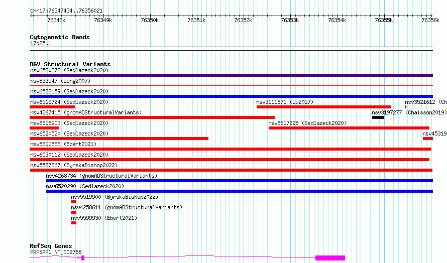Screen dimensions: 447x263
Task: Select variant label nsv5527867 (ByrskaBishop2022)
Action: pos(74,165)
